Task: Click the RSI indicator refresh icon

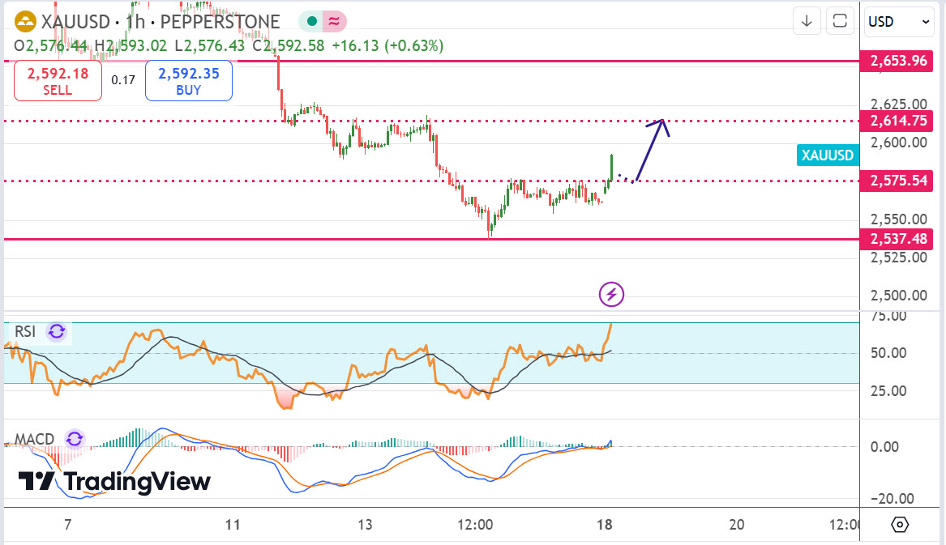Action: [57, 330]
